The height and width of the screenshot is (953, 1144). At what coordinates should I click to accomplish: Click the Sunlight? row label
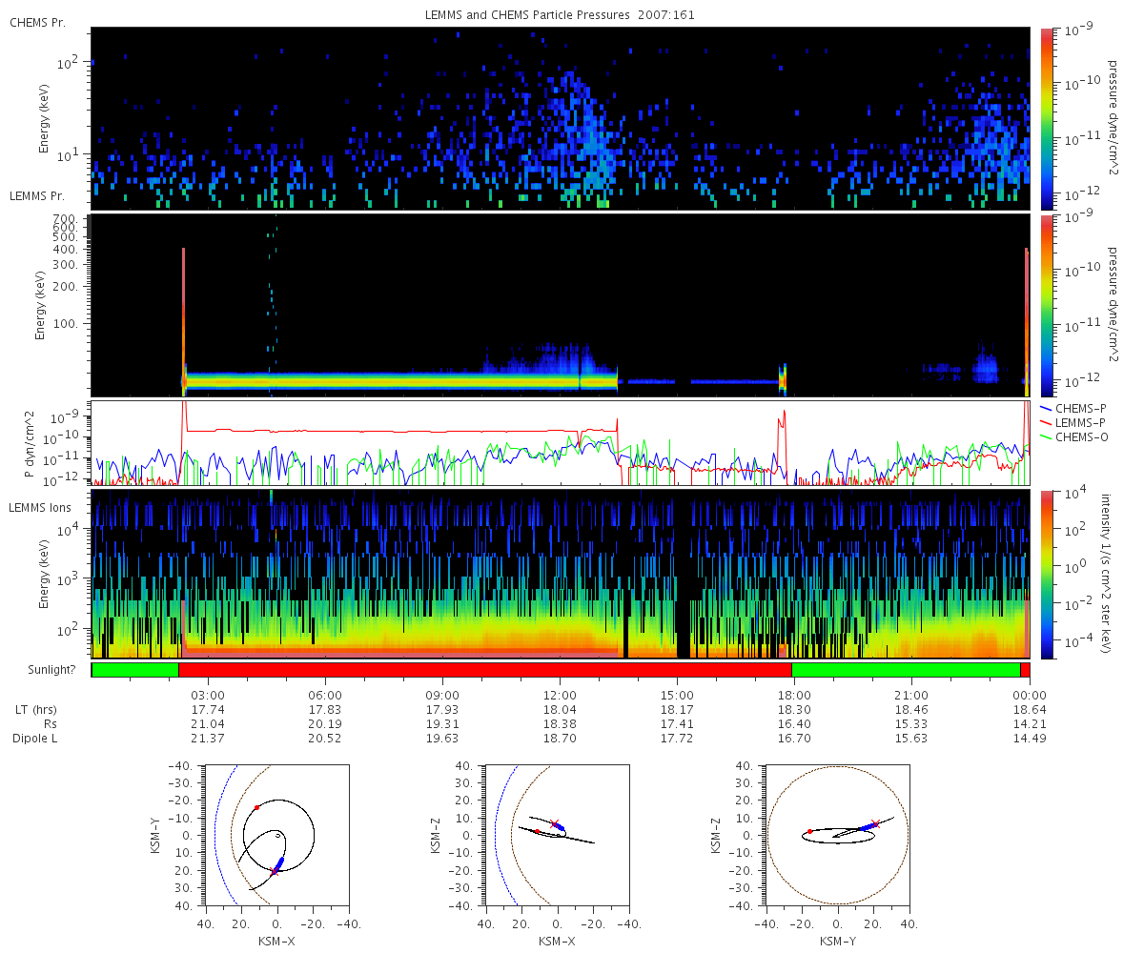42,670
